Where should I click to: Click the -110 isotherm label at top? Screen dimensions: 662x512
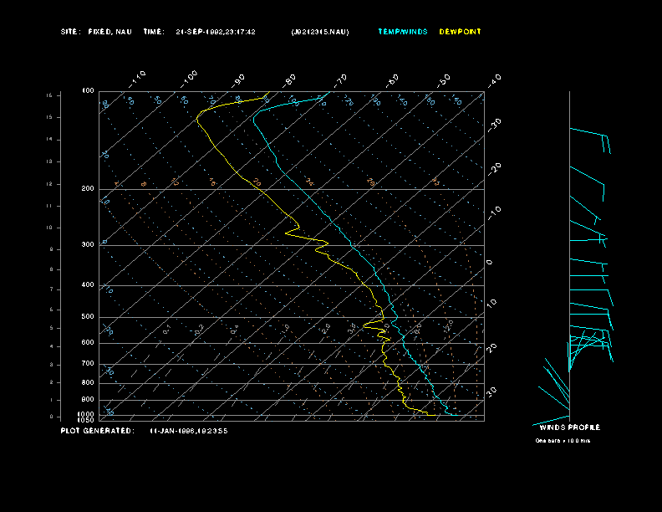[139, 78]
